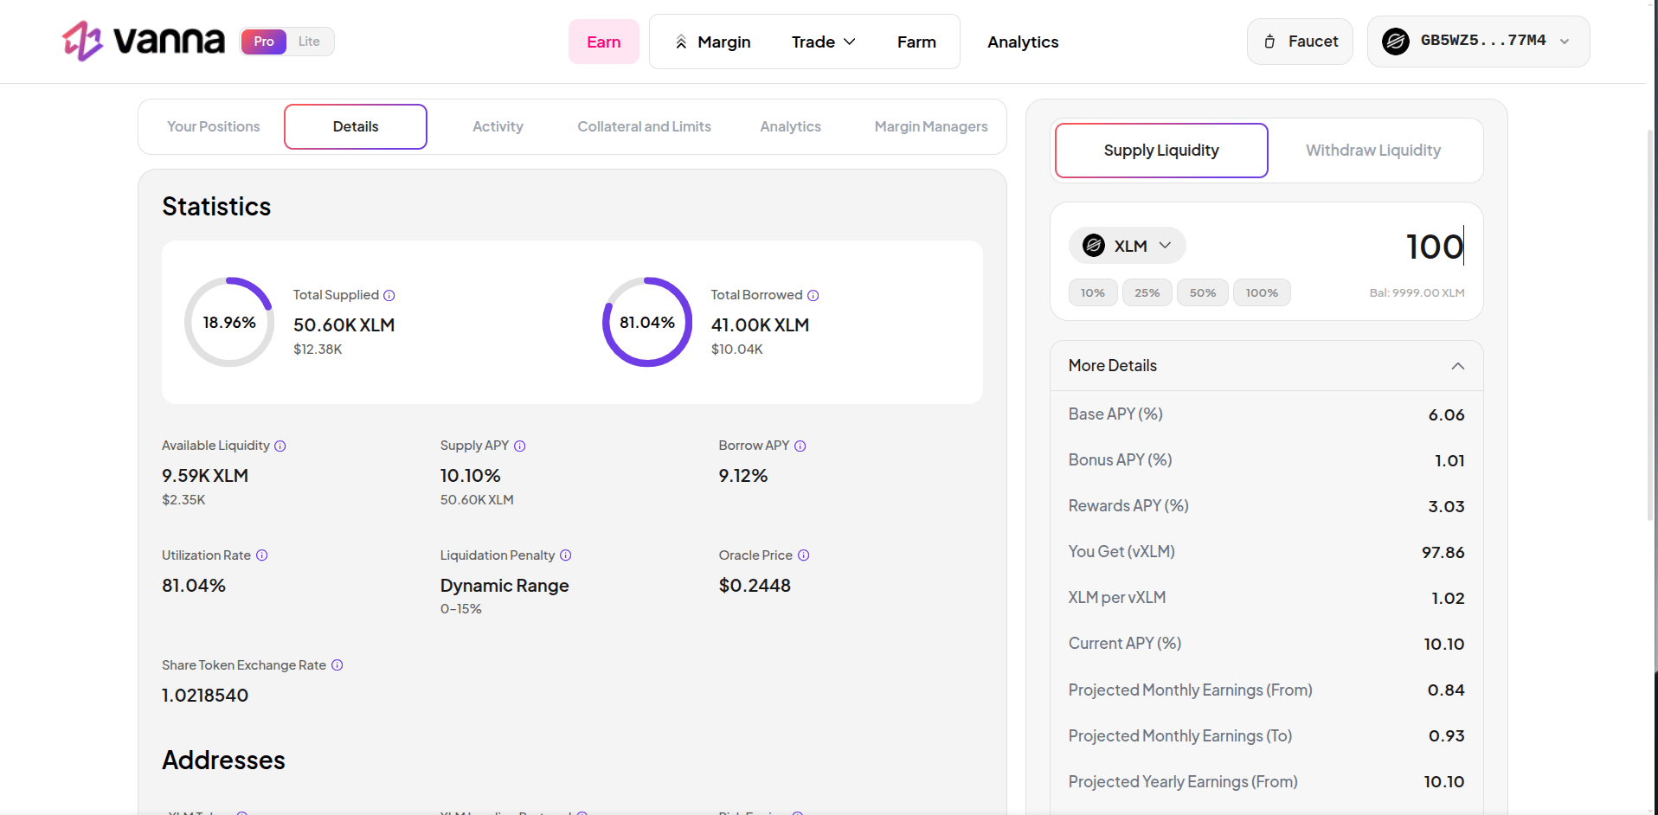
Task: Open Oracle Price info icon
Action: click(804, 555)
